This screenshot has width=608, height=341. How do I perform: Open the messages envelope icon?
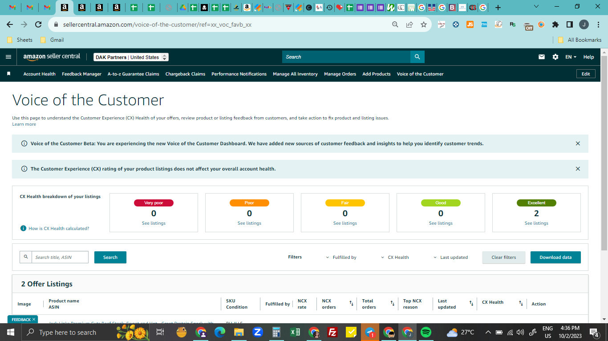542,57
